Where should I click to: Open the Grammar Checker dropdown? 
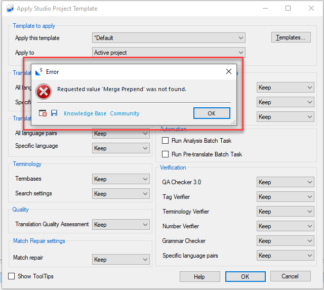click(x=286, y=240)
